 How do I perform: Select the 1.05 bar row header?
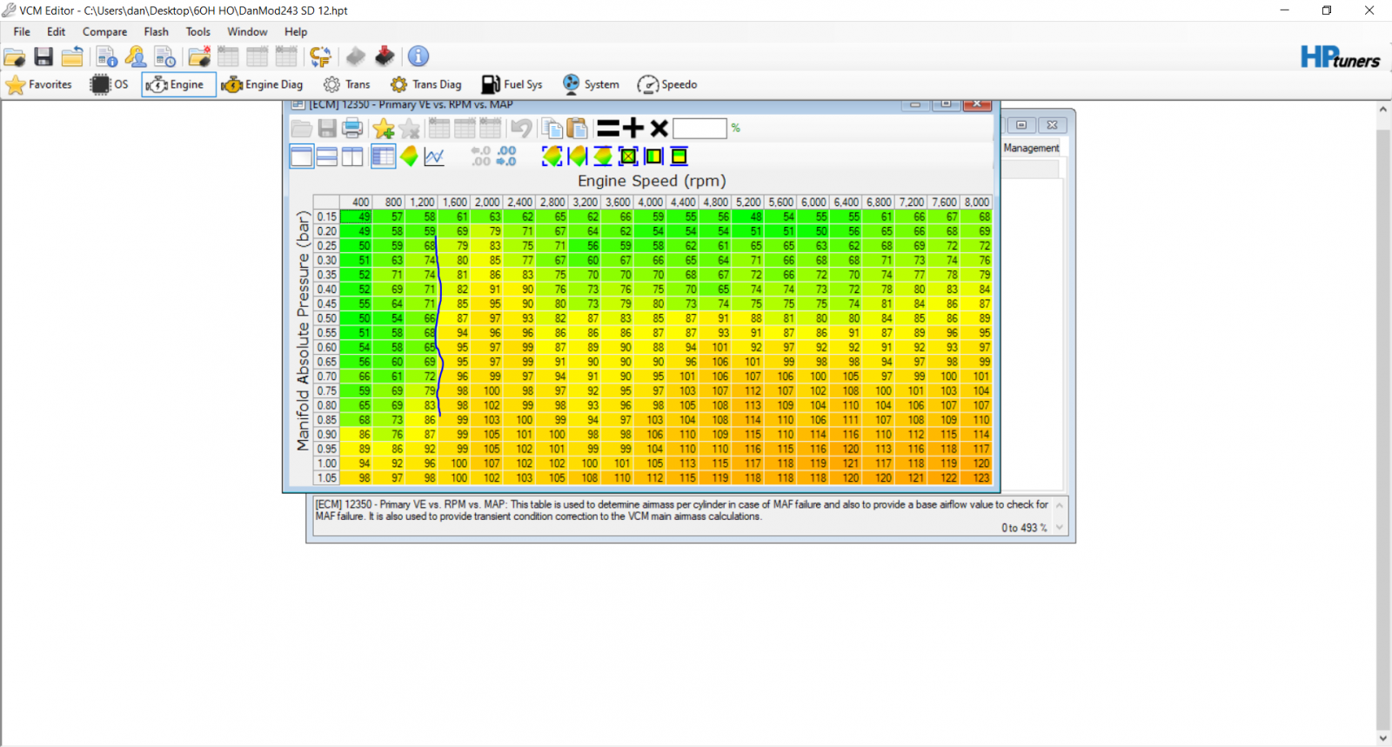[326, 477]
